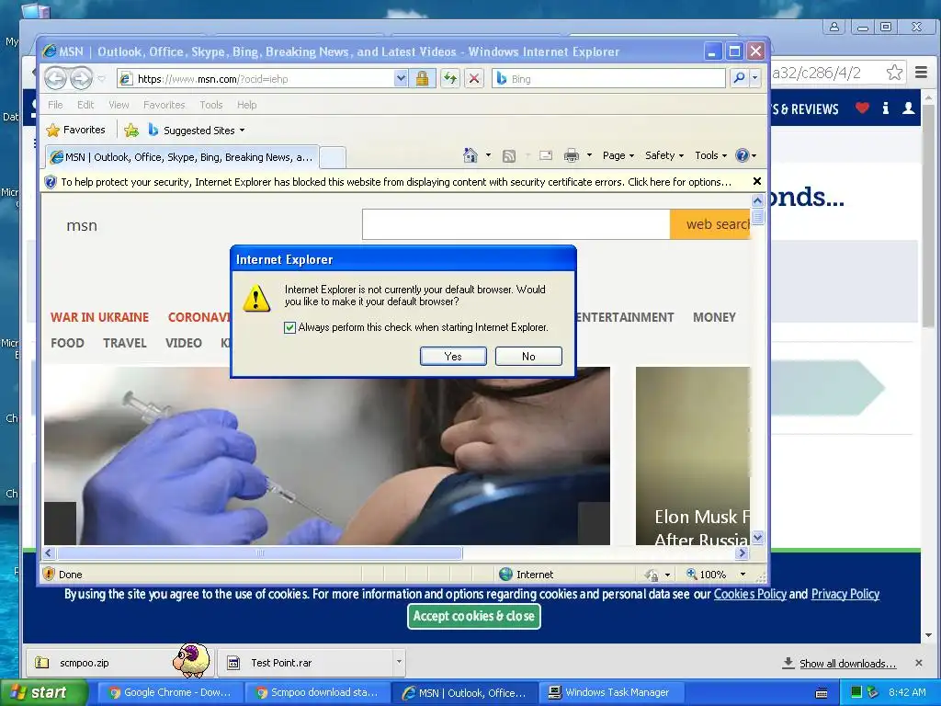
Task: Click the security lock icon in address bar
Action: (x=422, y=79)
